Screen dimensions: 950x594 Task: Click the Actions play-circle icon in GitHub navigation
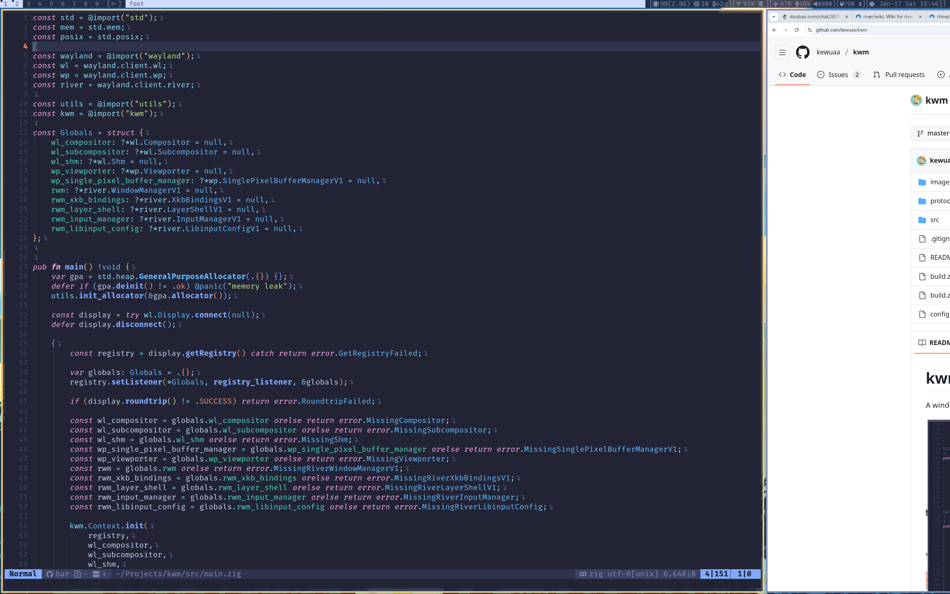coord(941,75)
